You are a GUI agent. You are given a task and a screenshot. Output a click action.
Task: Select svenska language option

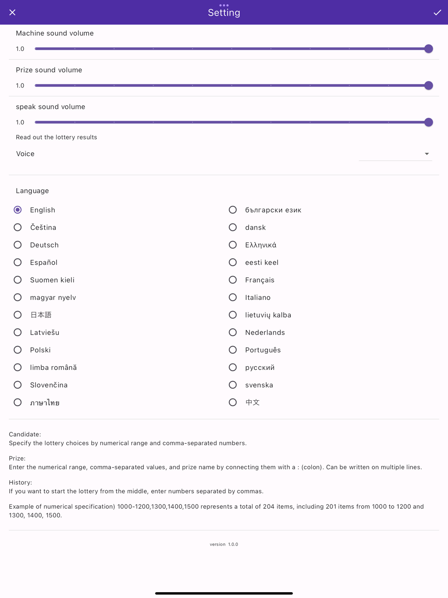[233, 385]
